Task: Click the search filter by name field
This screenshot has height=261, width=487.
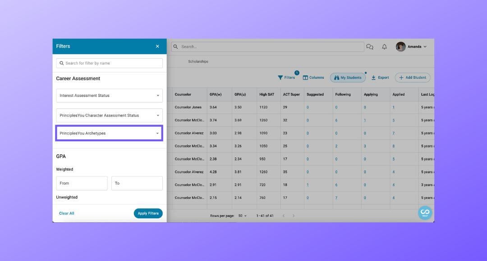Action: click(109, 63)
